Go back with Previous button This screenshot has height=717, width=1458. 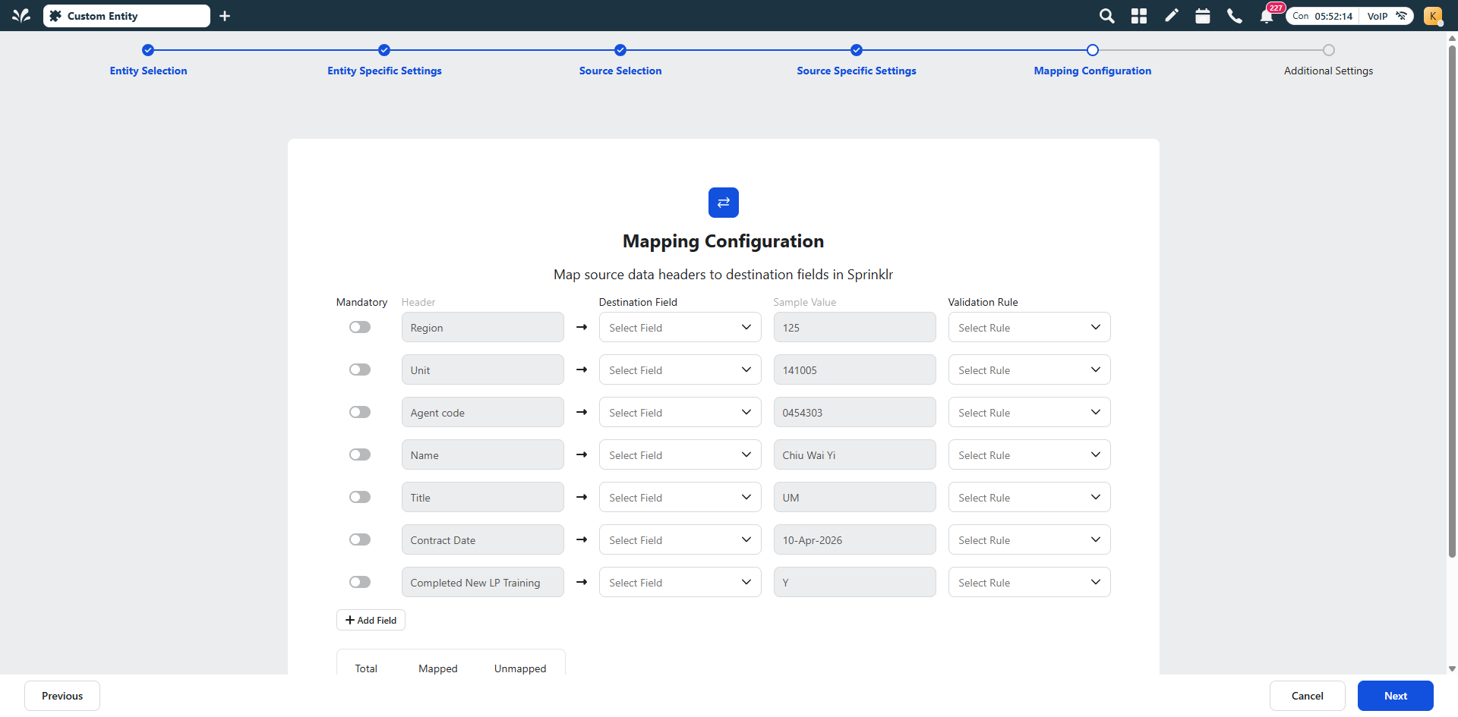pyautogui.click(x=62, y=696)
